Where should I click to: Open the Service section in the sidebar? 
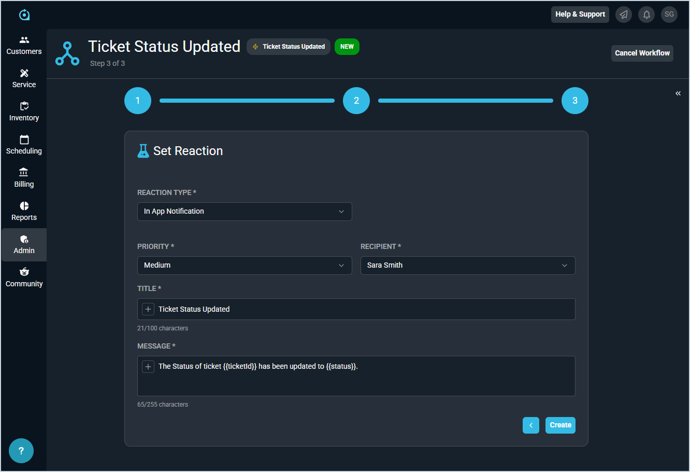click(x=24, y=79)
